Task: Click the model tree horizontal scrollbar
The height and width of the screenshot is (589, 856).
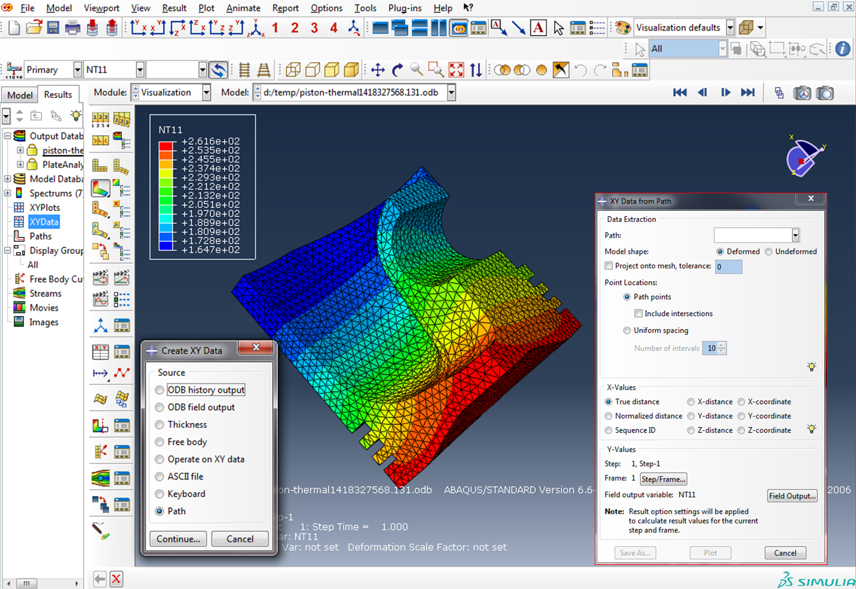Action: point(43,584)
